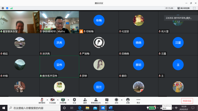Expand the microphone audio options arrow
Viewport: 198px width, 111px height.
[x=47, y=100]
